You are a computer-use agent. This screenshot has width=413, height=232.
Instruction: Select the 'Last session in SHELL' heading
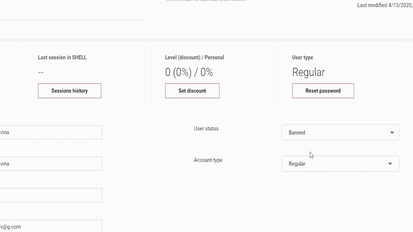[62, 57]
